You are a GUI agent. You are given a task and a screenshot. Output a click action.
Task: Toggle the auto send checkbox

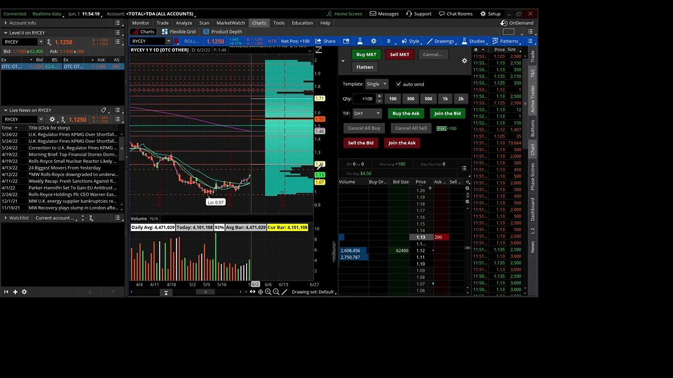tap(399, 84)
